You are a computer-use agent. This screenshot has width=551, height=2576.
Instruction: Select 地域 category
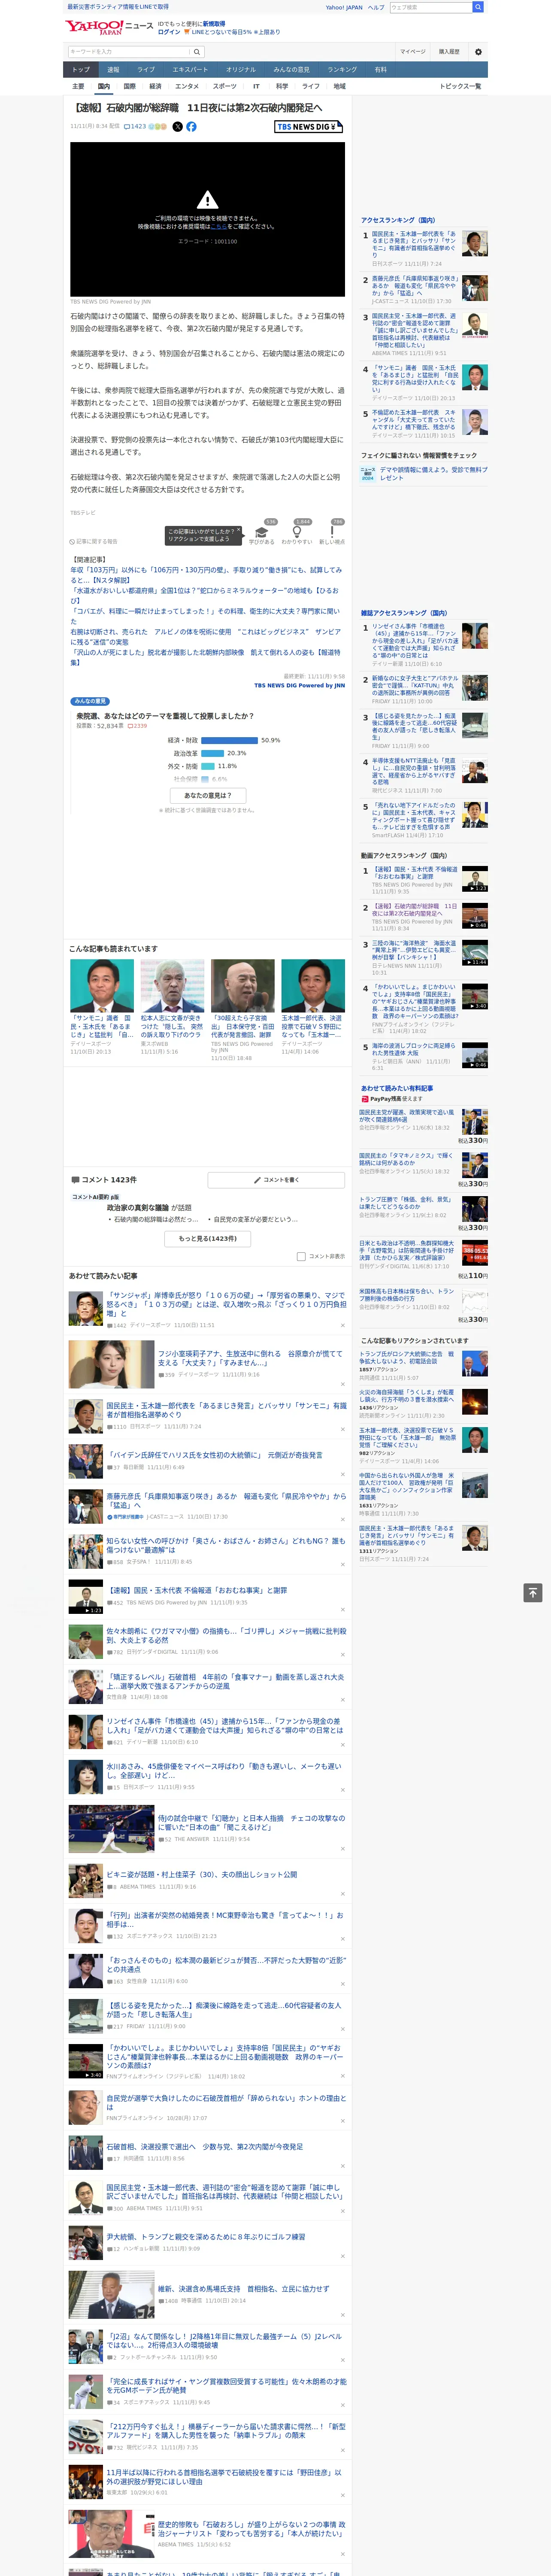pyautogui.click(x=340, y=86)
